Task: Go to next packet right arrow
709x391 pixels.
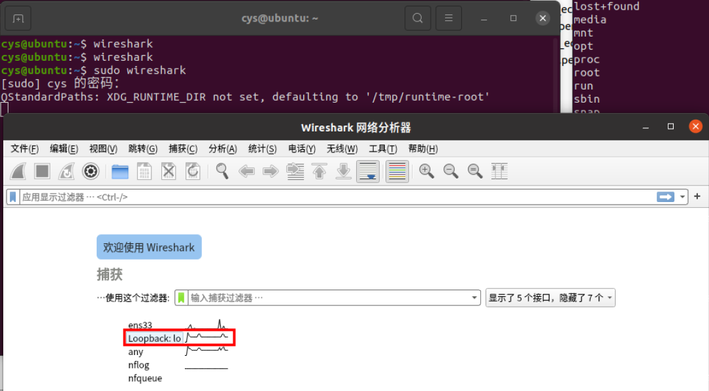Action: (271, 171)
